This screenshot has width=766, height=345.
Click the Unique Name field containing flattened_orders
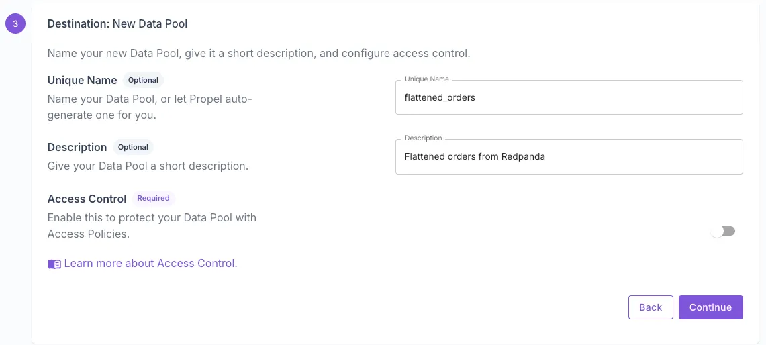click(x=569, y=98)
